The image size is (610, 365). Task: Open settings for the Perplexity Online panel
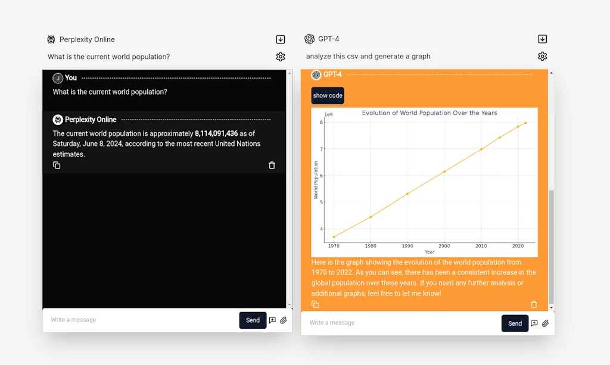[280, 57]
